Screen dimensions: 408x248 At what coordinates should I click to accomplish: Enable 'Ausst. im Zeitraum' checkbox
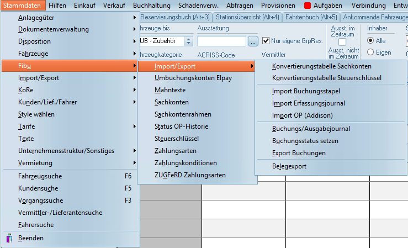point(342,42)
